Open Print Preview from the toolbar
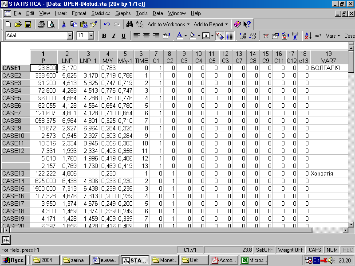Viewport: 355px width, 266px height. click(x=51, y=24)
